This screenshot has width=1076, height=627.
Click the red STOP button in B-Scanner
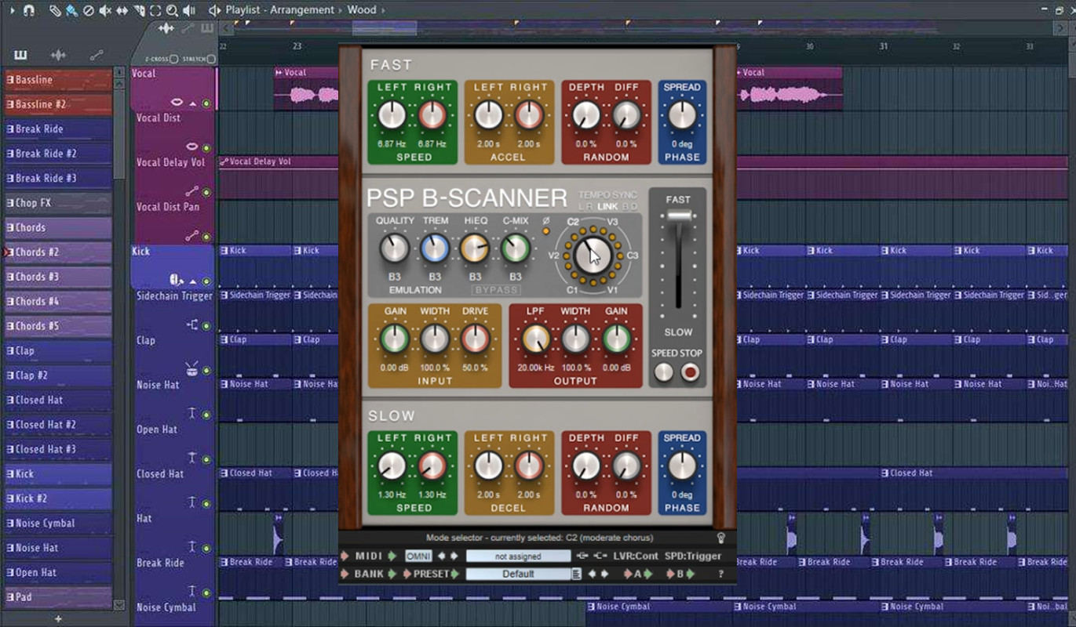click(x=690, y=372)
